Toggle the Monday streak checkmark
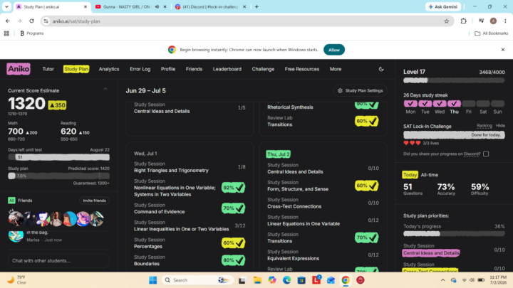This screenshot has width=513, height=288. point(410,104)
